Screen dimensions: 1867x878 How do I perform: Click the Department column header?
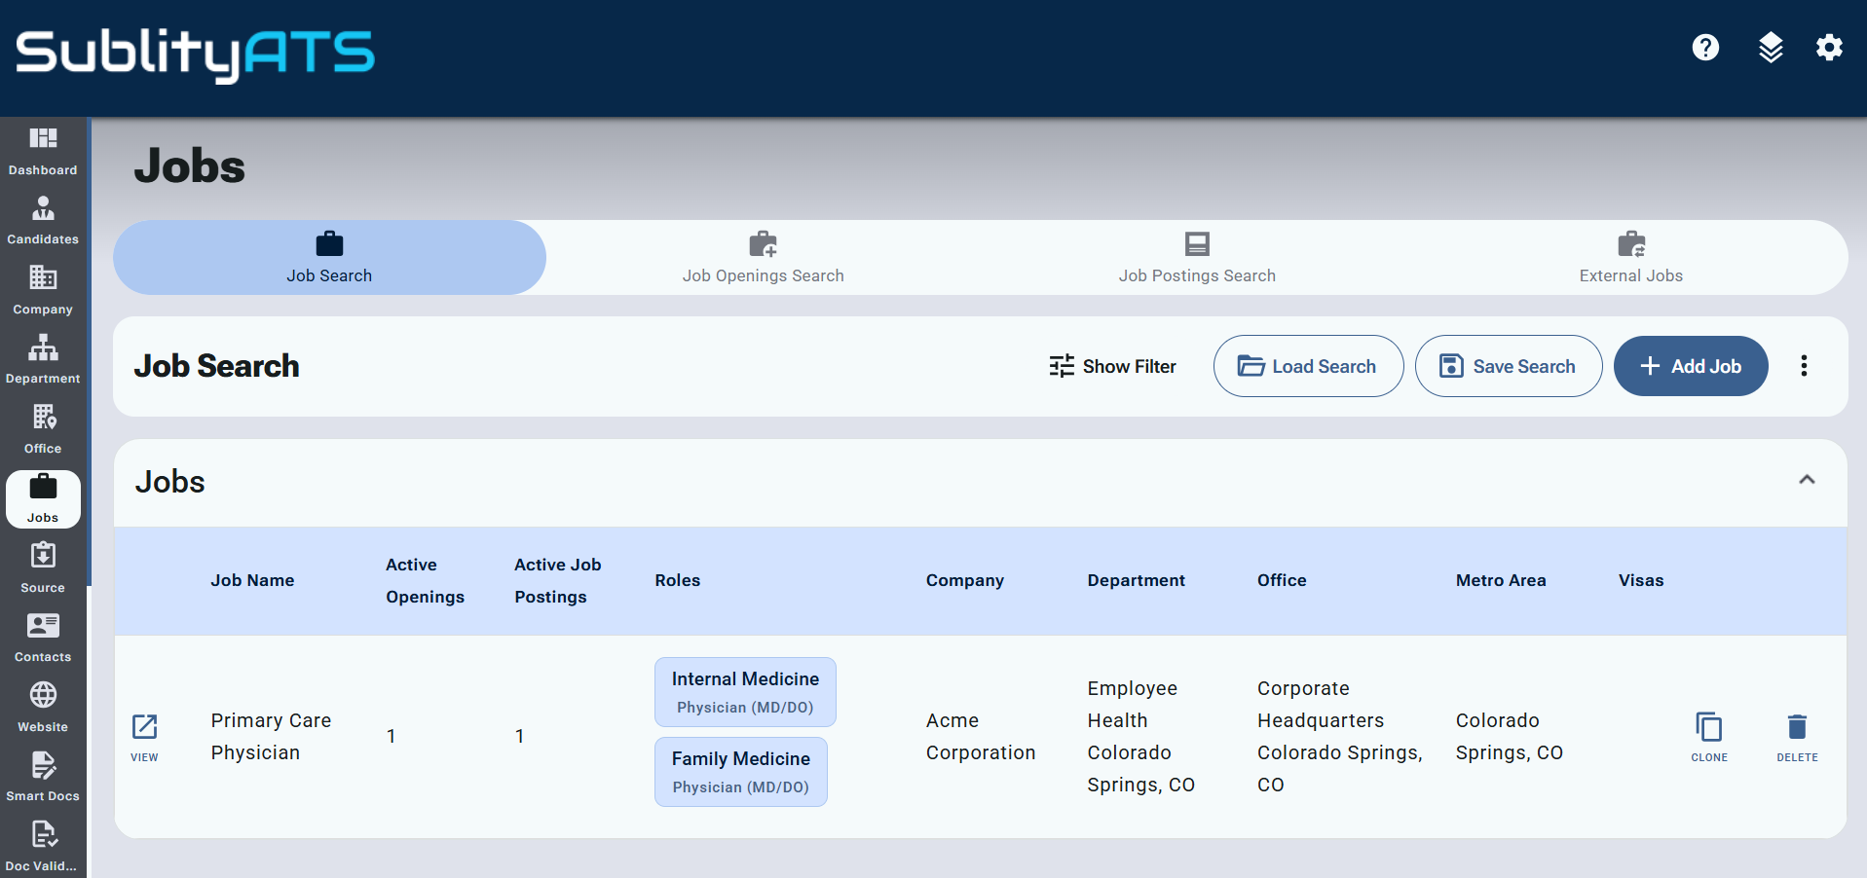(1137, 580)
